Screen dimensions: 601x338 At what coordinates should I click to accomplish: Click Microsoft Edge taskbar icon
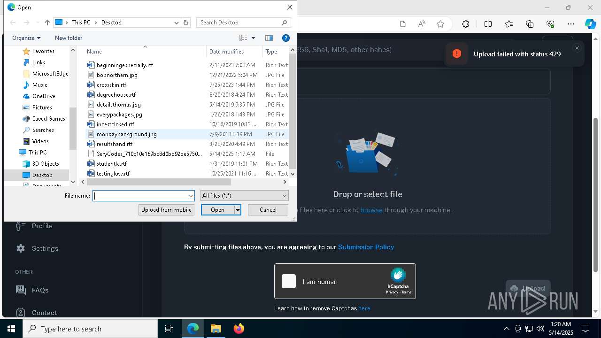click(193, 329)
